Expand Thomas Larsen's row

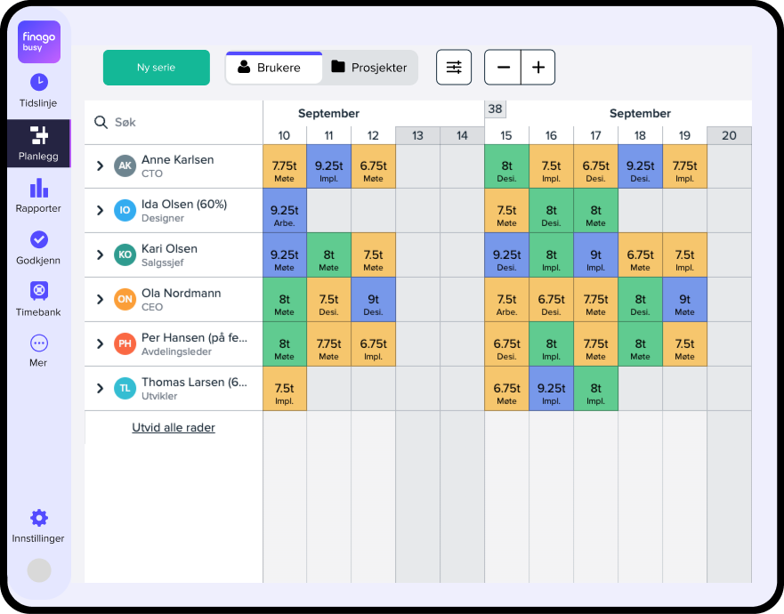pyautogui.click(x=100, y=389)
